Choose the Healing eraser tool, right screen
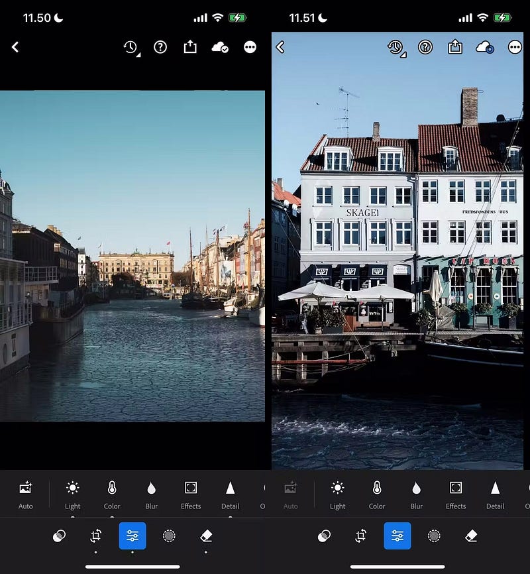 (x=471, y=536)
